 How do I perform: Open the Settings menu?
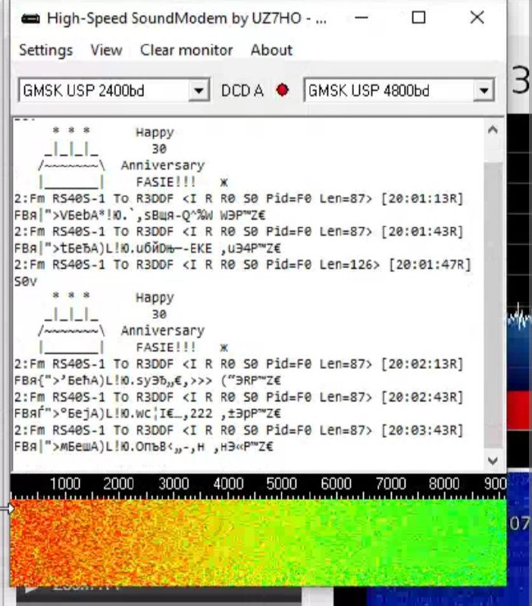(x=45, y=50)
